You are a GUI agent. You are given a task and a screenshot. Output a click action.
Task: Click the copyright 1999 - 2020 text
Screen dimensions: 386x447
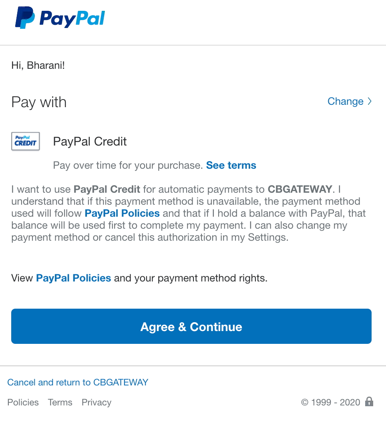click(331, 402)
